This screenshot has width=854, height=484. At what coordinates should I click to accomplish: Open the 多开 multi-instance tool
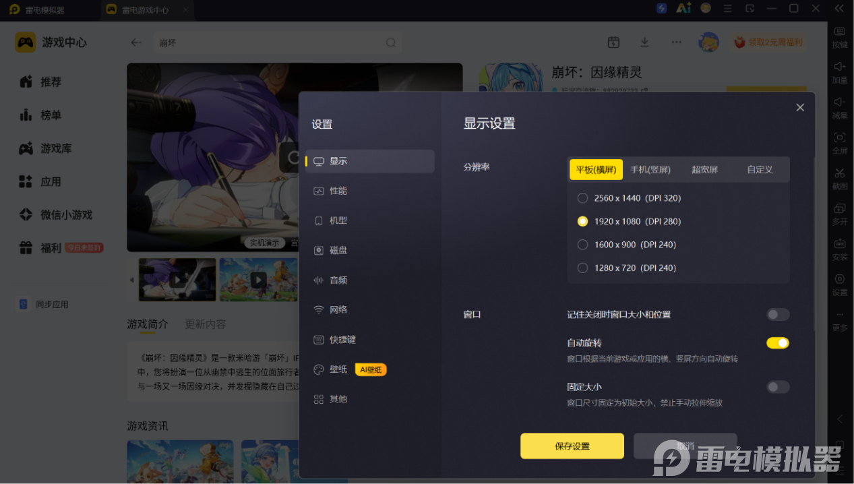pos(840,214)
